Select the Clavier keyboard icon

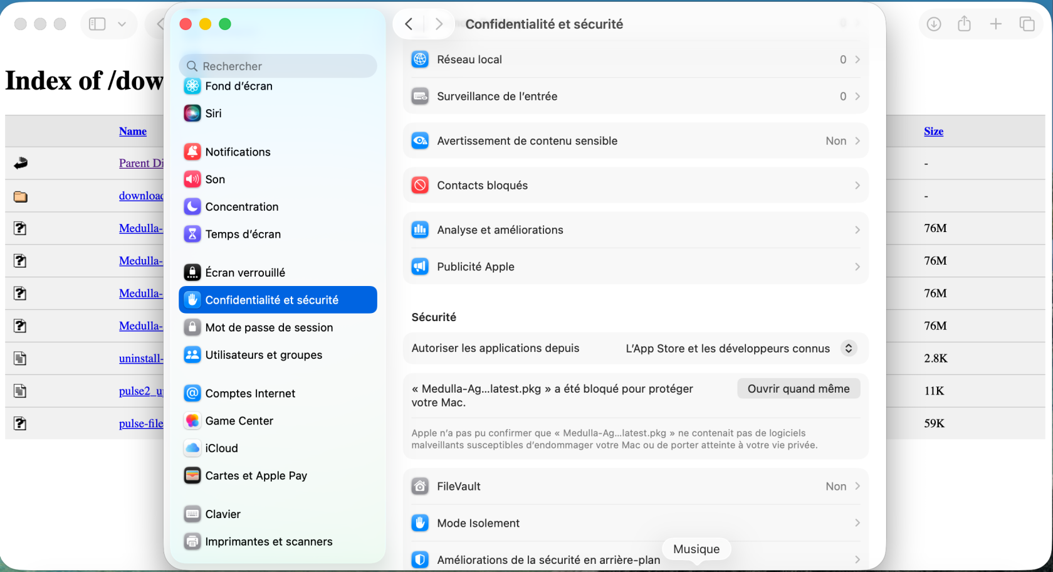tap(192, 514)
